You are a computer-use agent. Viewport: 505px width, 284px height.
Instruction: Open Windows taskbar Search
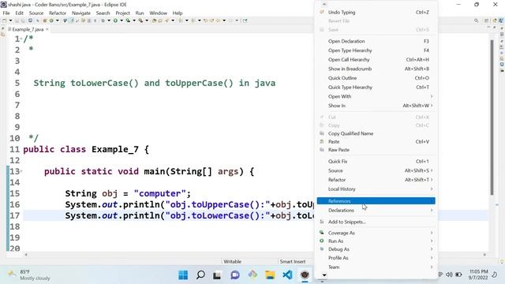pos(200,275)
